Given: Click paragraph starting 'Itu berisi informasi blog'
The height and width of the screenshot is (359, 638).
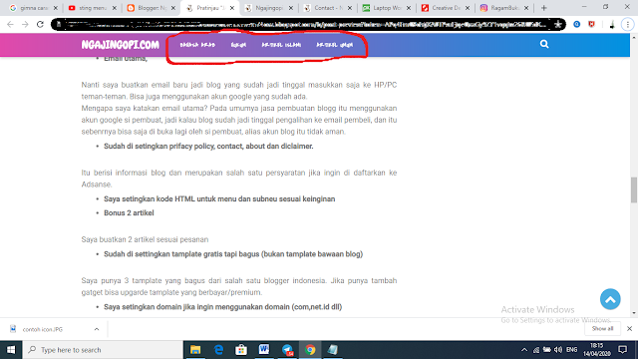Looking at the screenshot, I should 239,179.
